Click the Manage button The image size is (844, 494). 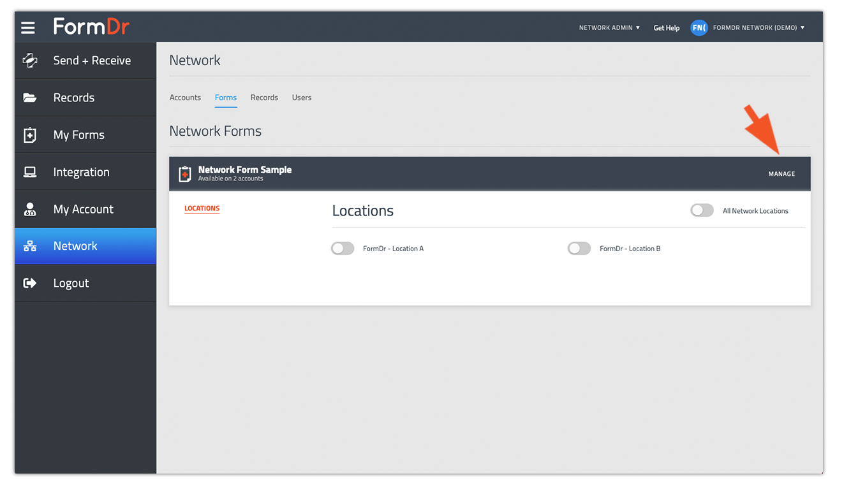(781, 174)
